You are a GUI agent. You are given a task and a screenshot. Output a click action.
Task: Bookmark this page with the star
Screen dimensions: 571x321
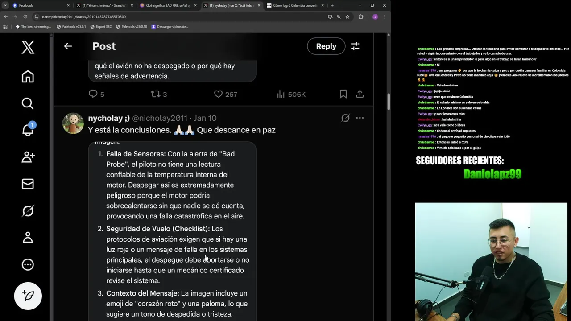(347, 16)
